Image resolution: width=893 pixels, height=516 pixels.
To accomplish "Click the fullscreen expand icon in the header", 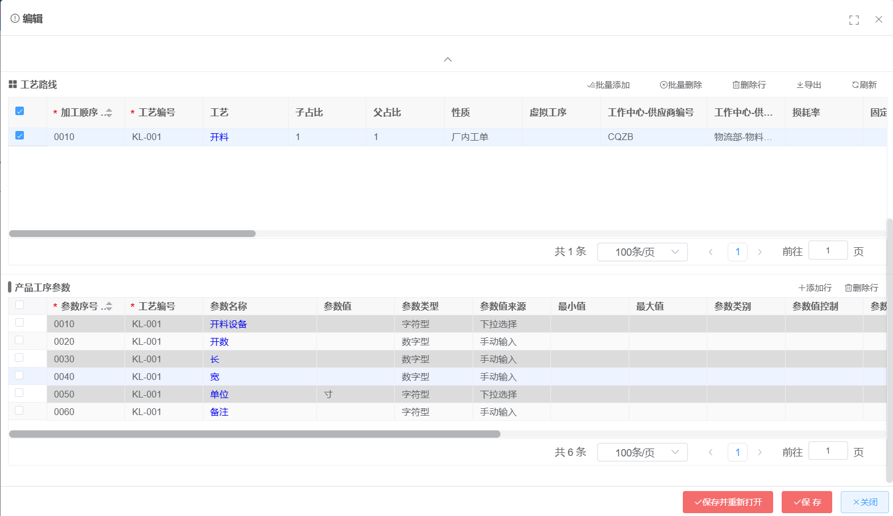I will 854,20.
